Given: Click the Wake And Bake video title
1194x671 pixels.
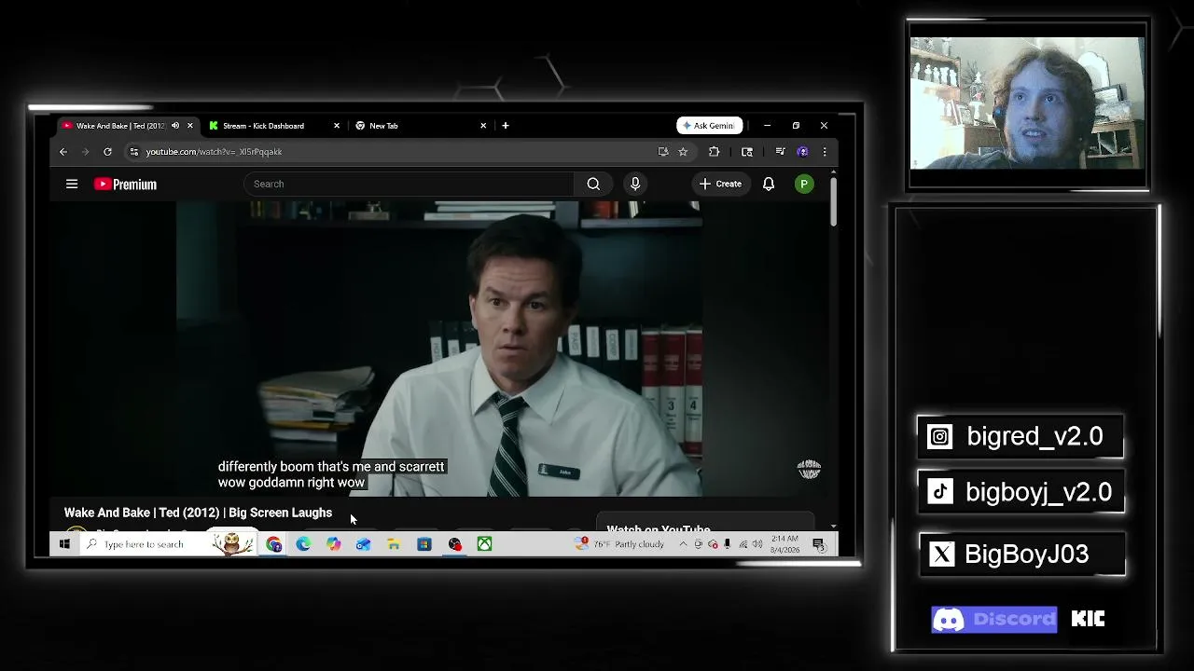Looking at the screenshot, I should pos(198,513).
